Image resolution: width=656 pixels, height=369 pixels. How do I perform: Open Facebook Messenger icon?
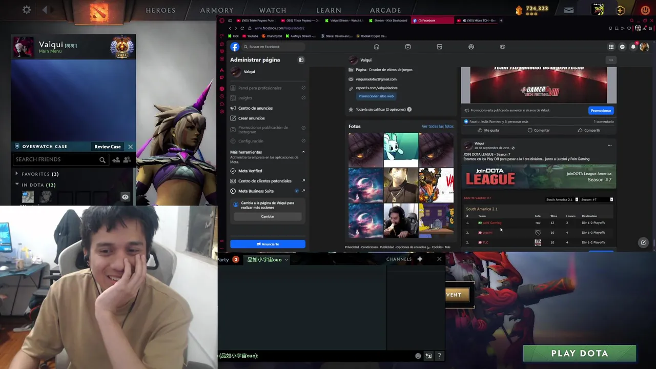(x=622, y=47)
